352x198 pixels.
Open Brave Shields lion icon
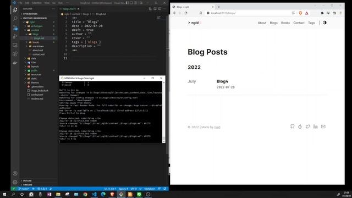300,13
